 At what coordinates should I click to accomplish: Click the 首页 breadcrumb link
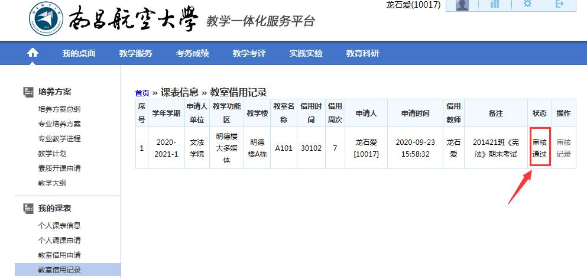point(142,93)
